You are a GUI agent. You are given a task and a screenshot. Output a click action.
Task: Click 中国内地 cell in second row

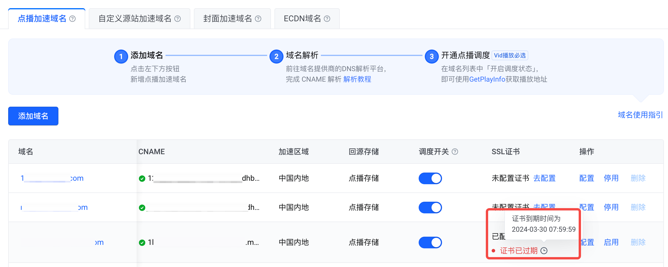tap(294, 207)
